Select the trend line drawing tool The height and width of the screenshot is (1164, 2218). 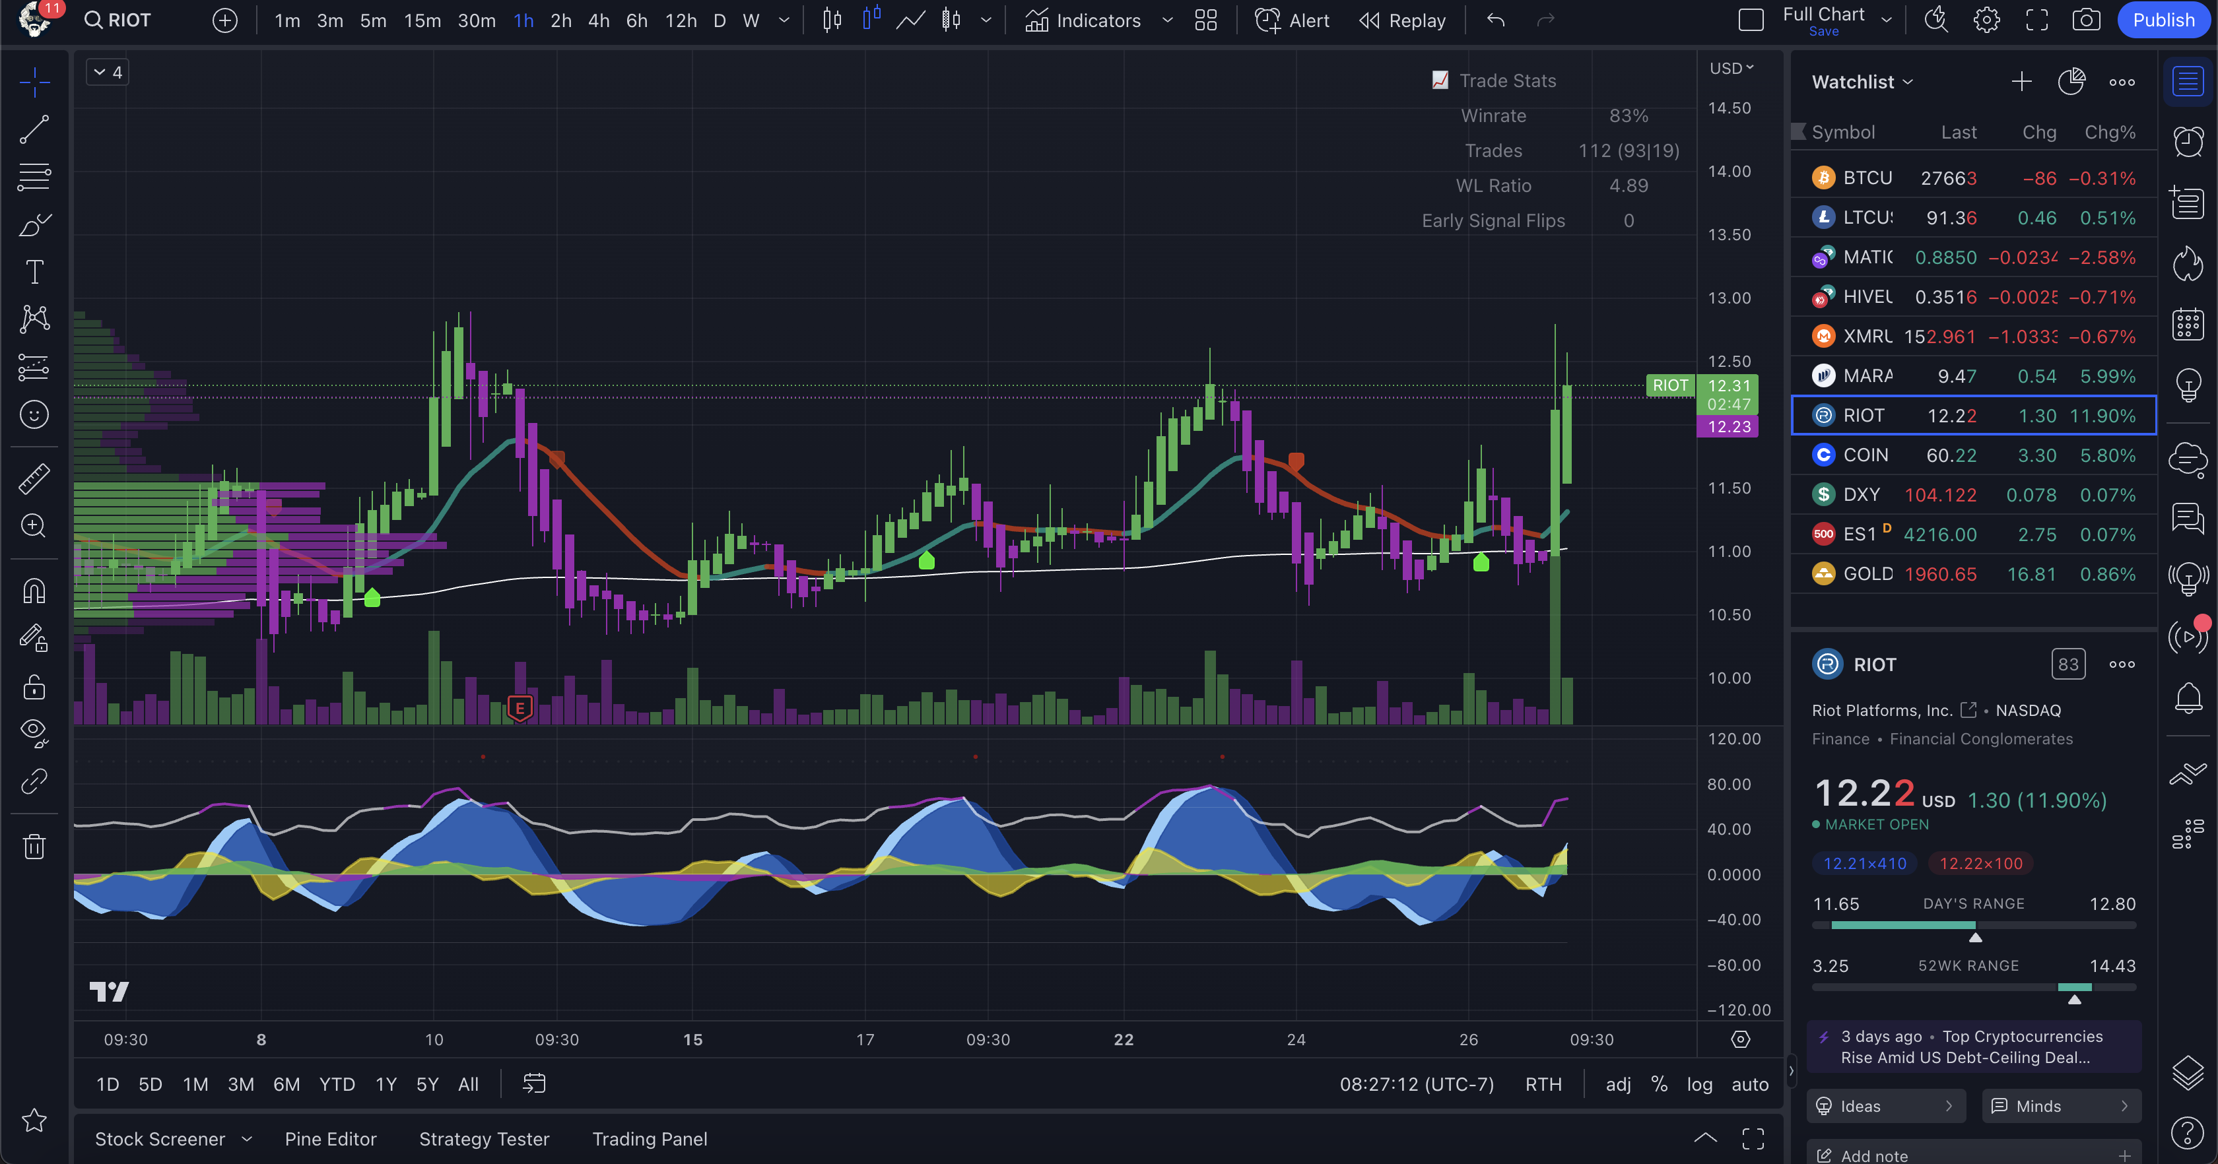(34, 130)
